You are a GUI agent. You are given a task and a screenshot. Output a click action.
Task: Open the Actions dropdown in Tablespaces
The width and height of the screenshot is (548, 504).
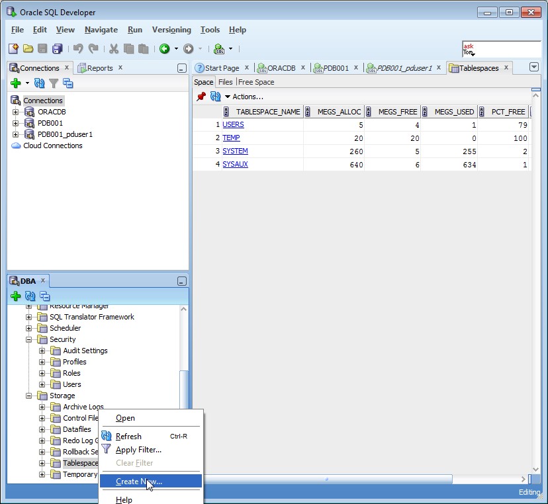pos(244,97)
